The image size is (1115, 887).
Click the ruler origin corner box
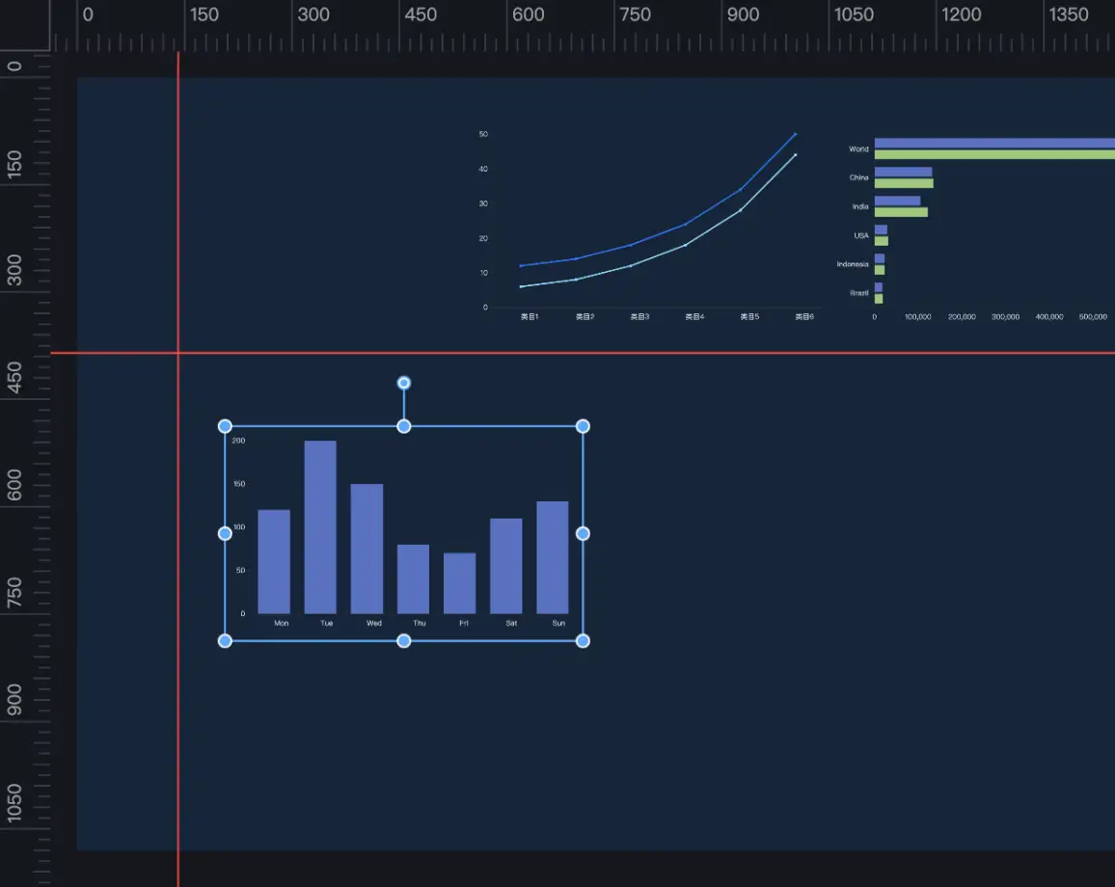coord(24,24)
